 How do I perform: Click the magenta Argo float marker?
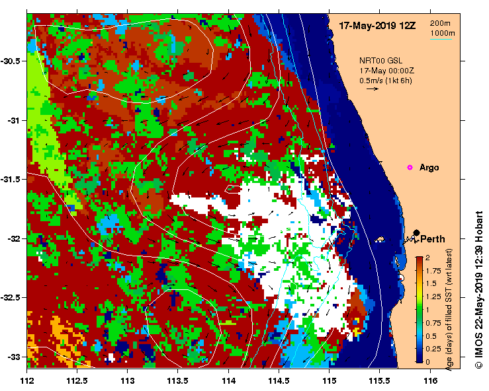coord(410,168)
